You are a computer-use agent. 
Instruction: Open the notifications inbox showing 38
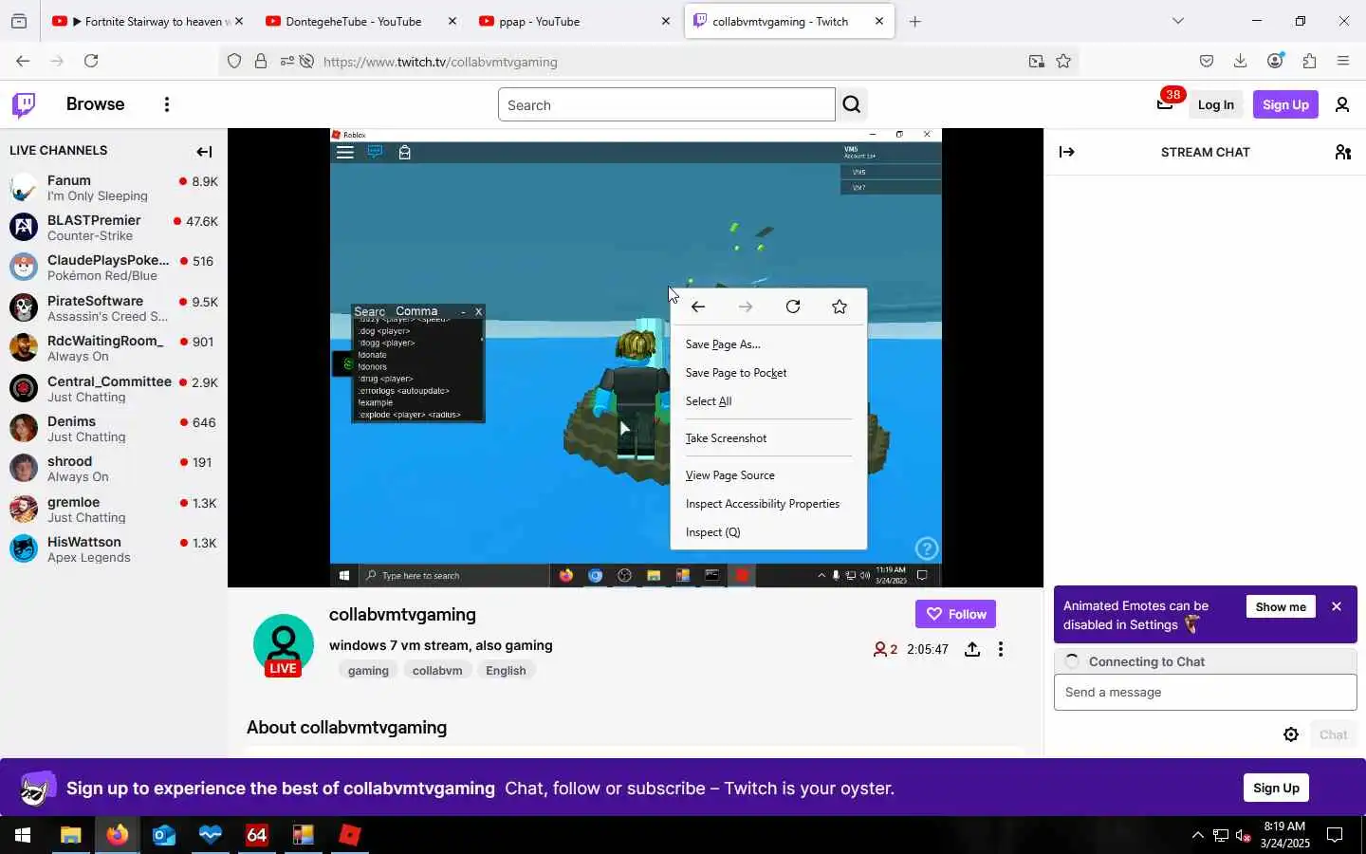(1166, 103)
